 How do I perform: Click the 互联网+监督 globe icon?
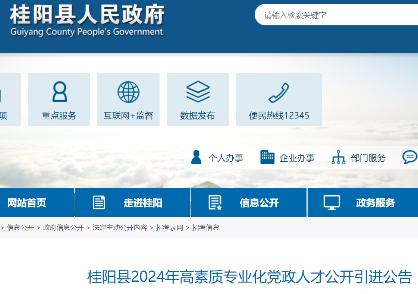coord(129,92)
